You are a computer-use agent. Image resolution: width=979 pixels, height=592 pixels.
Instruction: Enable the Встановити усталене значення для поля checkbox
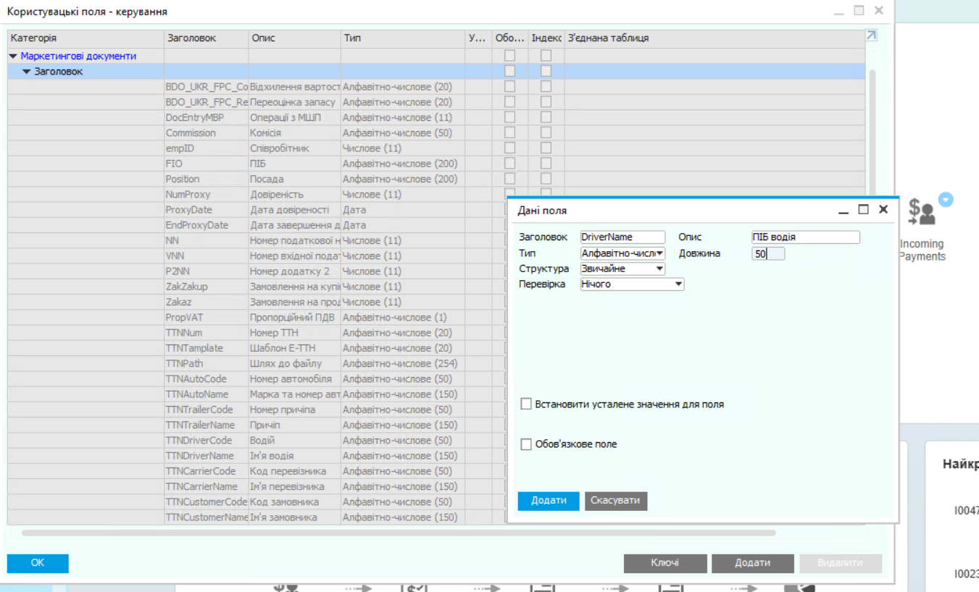coord(526,404)
